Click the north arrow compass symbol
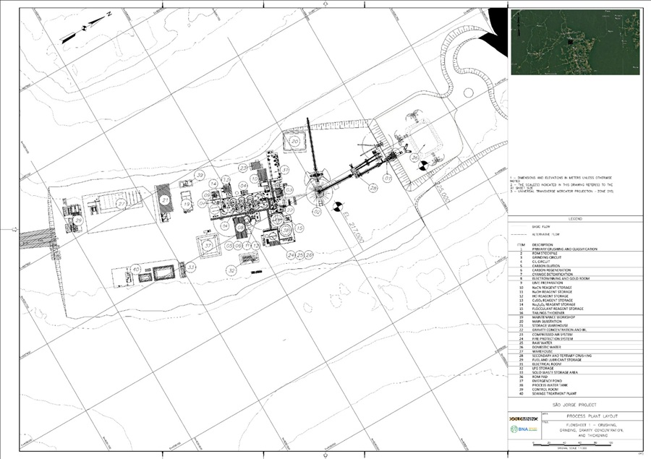 click(86, 27)
